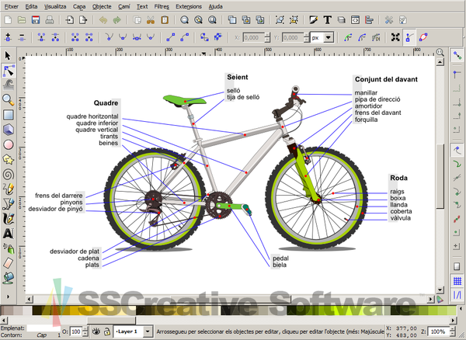466x340 pixels.
Task: Select the Star tool
Action: click(x=9, y=159)
